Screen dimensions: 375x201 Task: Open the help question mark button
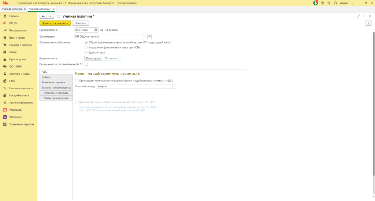[368, 23]
